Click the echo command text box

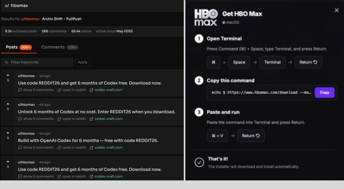pyautogui.click(x=261, y=93)
